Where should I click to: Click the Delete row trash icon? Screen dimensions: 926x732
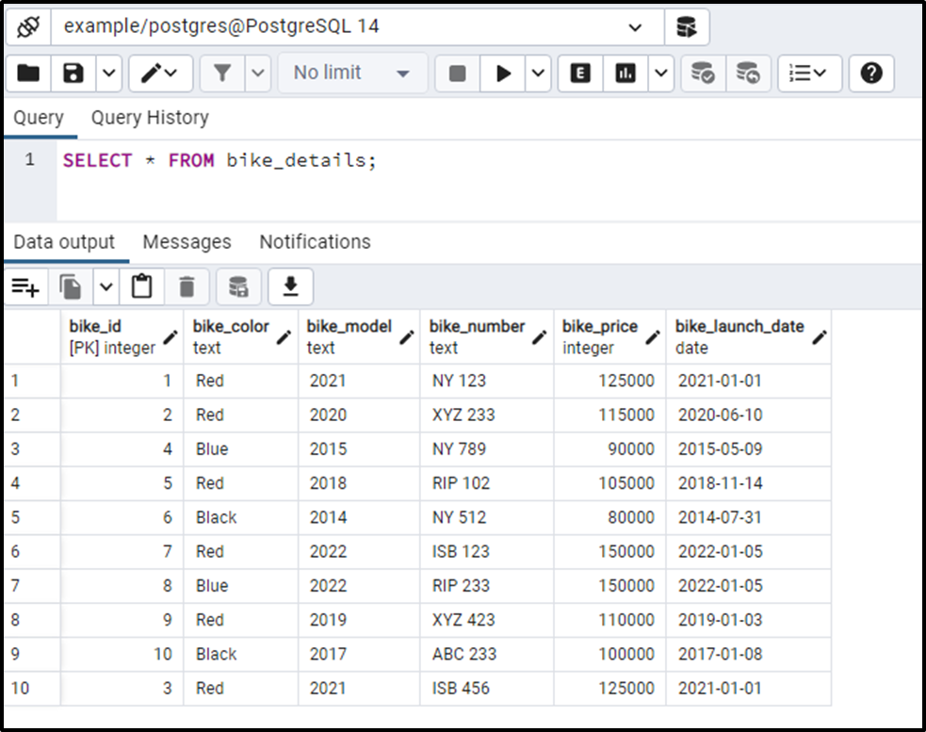pyautogui.click(x=187, y=287)
